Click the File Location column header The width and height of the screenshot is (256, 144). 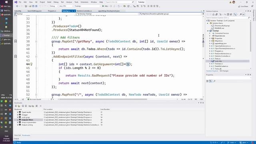tap(48, 109)
